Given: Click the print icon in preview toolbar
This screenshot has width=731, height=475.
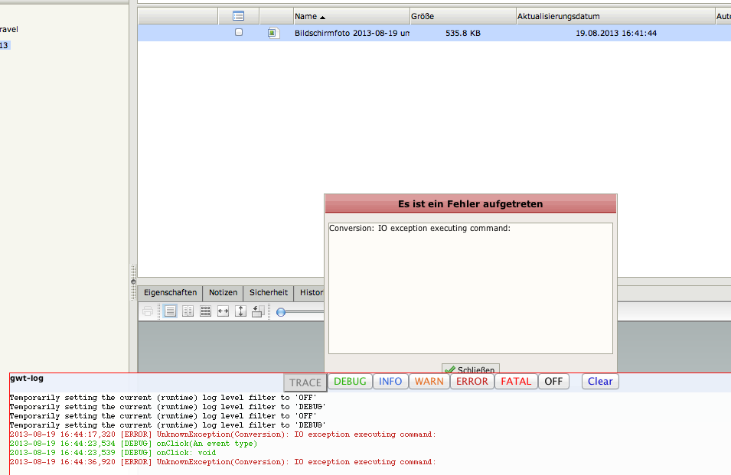Looking at the screenshot, I should click(x=148, y=311).
